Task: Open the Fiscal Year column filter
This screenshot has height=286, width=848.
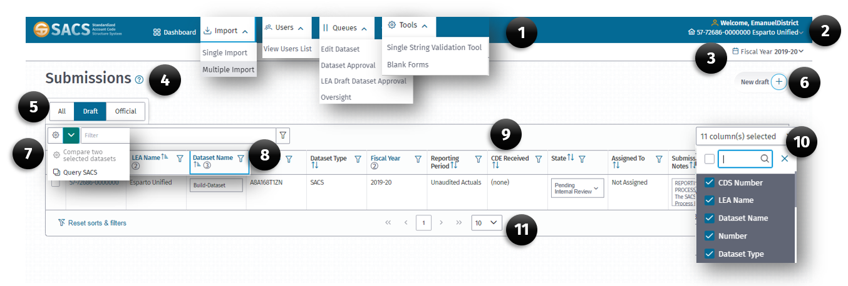Action: click(418, 159)
